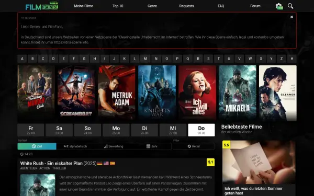Select the Fr 22.08 day tab
The image size is (314, 196).
click(31, 130)
